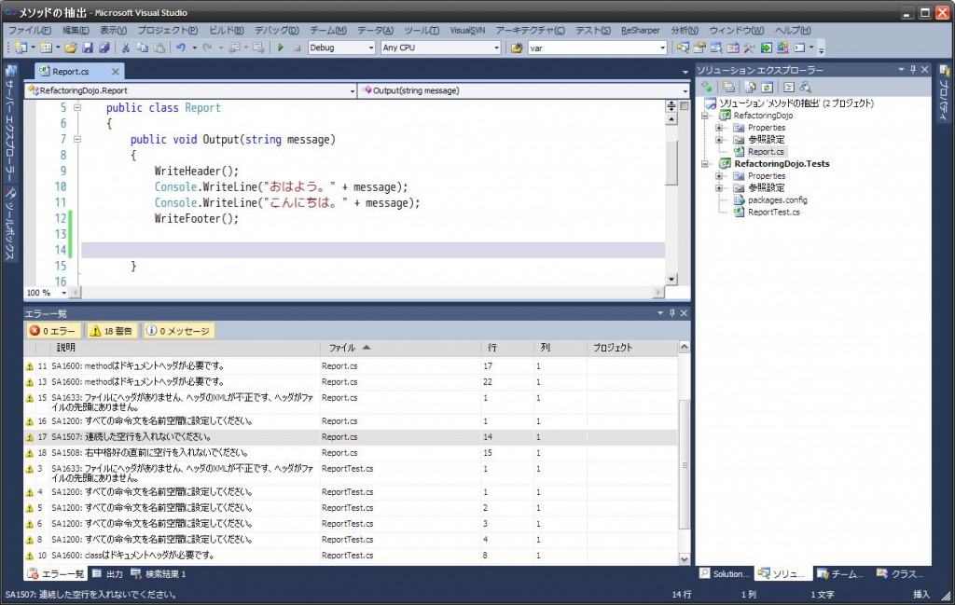Open the サーバー エクスプローラー side tab
Viewport: 955px width, 605px height.
tap(9, 125)
